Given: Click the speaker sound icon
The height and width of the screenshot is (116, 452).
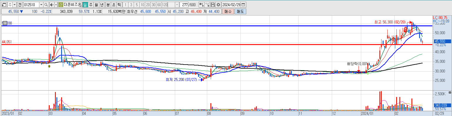Looking at the screenshot, I should coord(52,5).
